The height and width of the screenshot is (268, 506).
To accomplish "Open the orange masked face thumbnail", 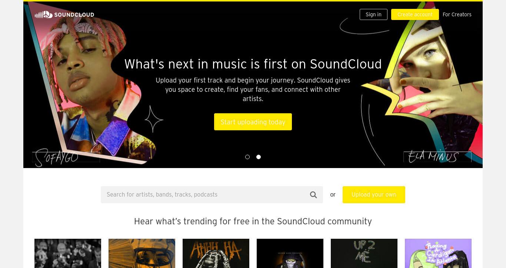I will (142, 253).
